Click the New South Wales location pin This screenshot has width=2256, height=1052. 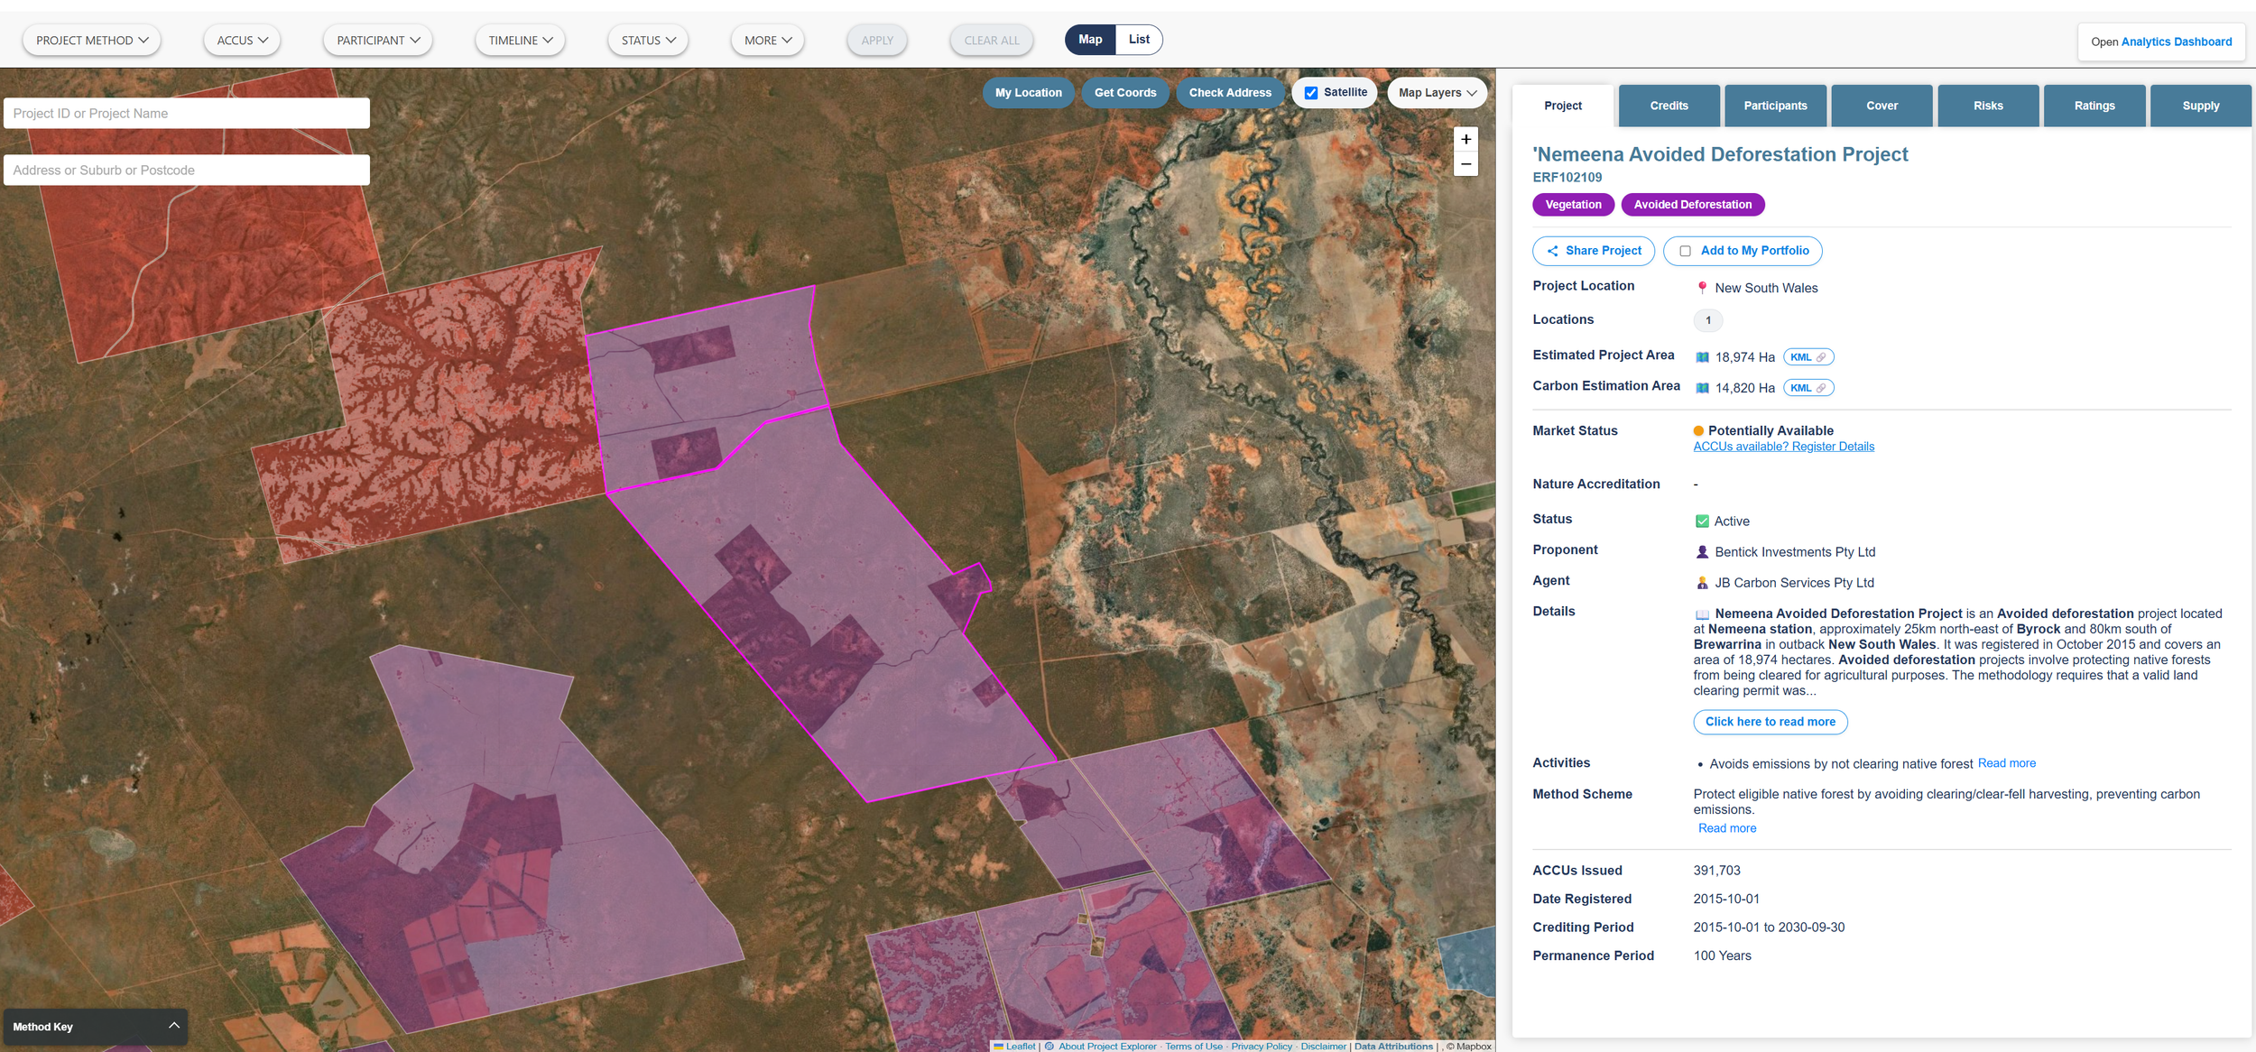point(1702,288)
